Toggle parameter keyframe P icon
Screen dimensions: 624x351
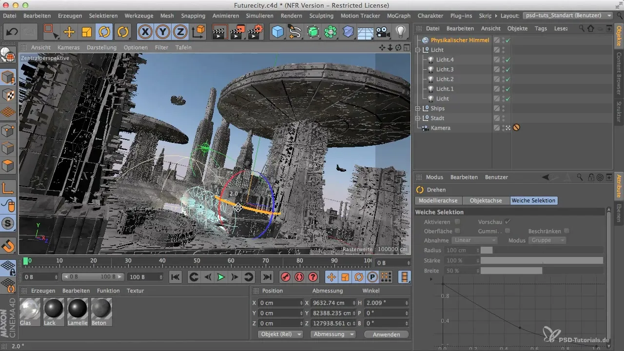pyautogui.click(x=372, y=277)
